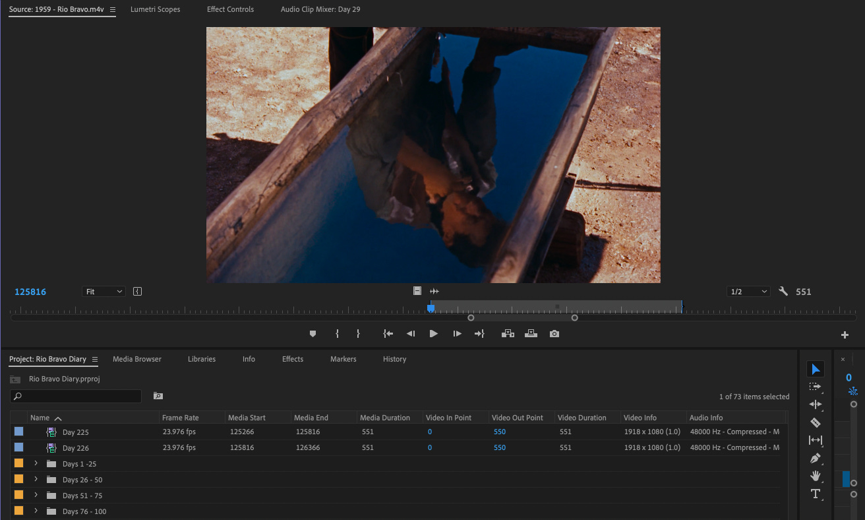Open the 1/2 playback resolution dropdown
This screenshot has height=520, width=865.
748,291
